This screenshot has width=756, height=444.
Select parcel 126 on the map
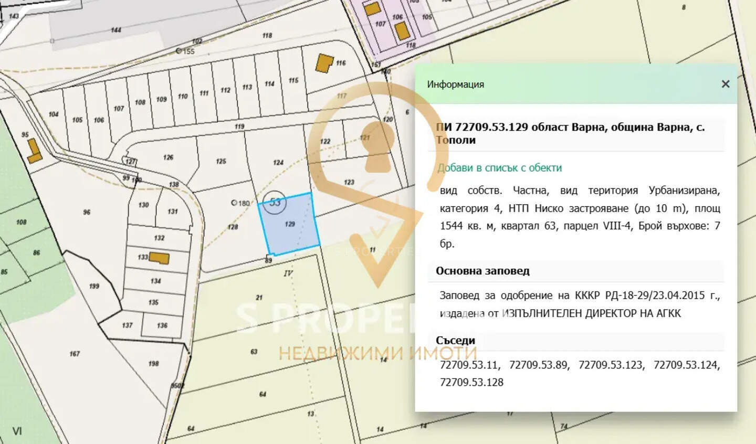point(168,157)
